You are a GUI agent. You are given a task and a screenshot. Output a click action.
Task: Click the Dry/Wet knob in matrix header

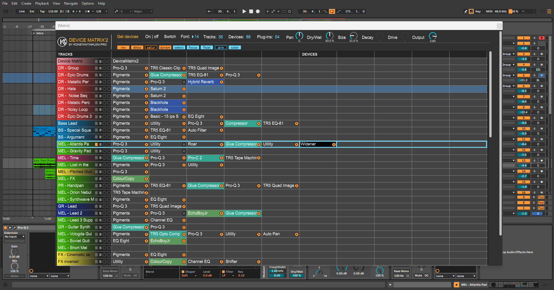coord(329,36)
